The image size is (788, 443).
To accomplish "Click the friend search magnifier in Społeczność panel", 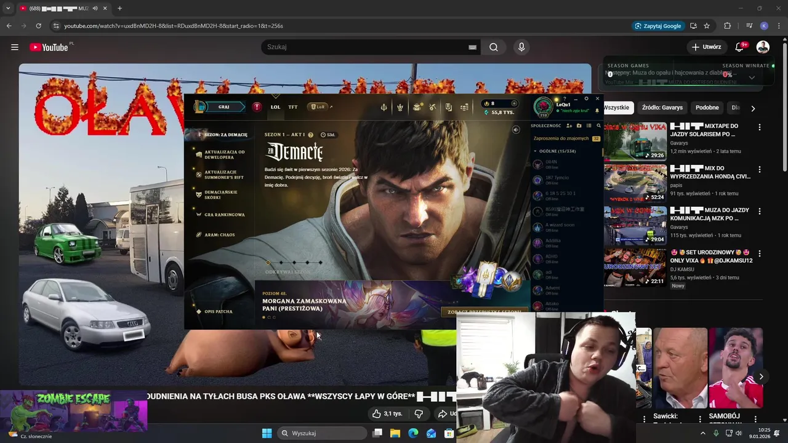I will (598, 126).
